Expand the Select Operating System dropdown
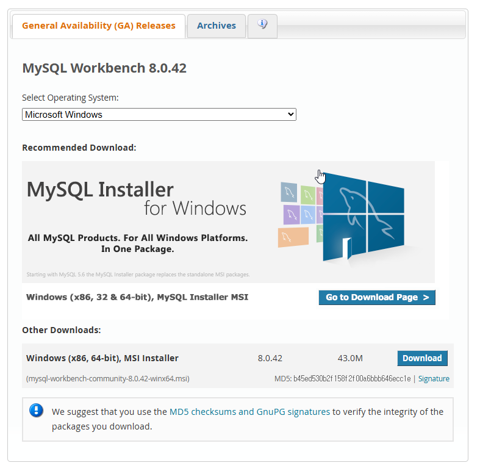Image resolution: width=480 pixels, height=471 pixels. (159, 115)
